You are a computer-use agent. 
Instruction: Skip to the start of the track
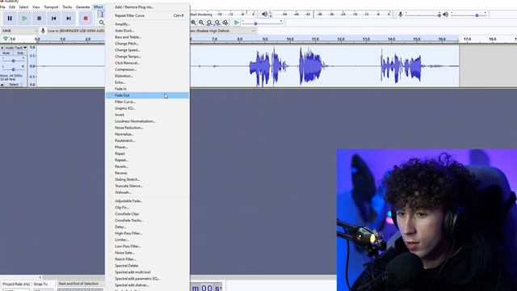pos(54,19)
